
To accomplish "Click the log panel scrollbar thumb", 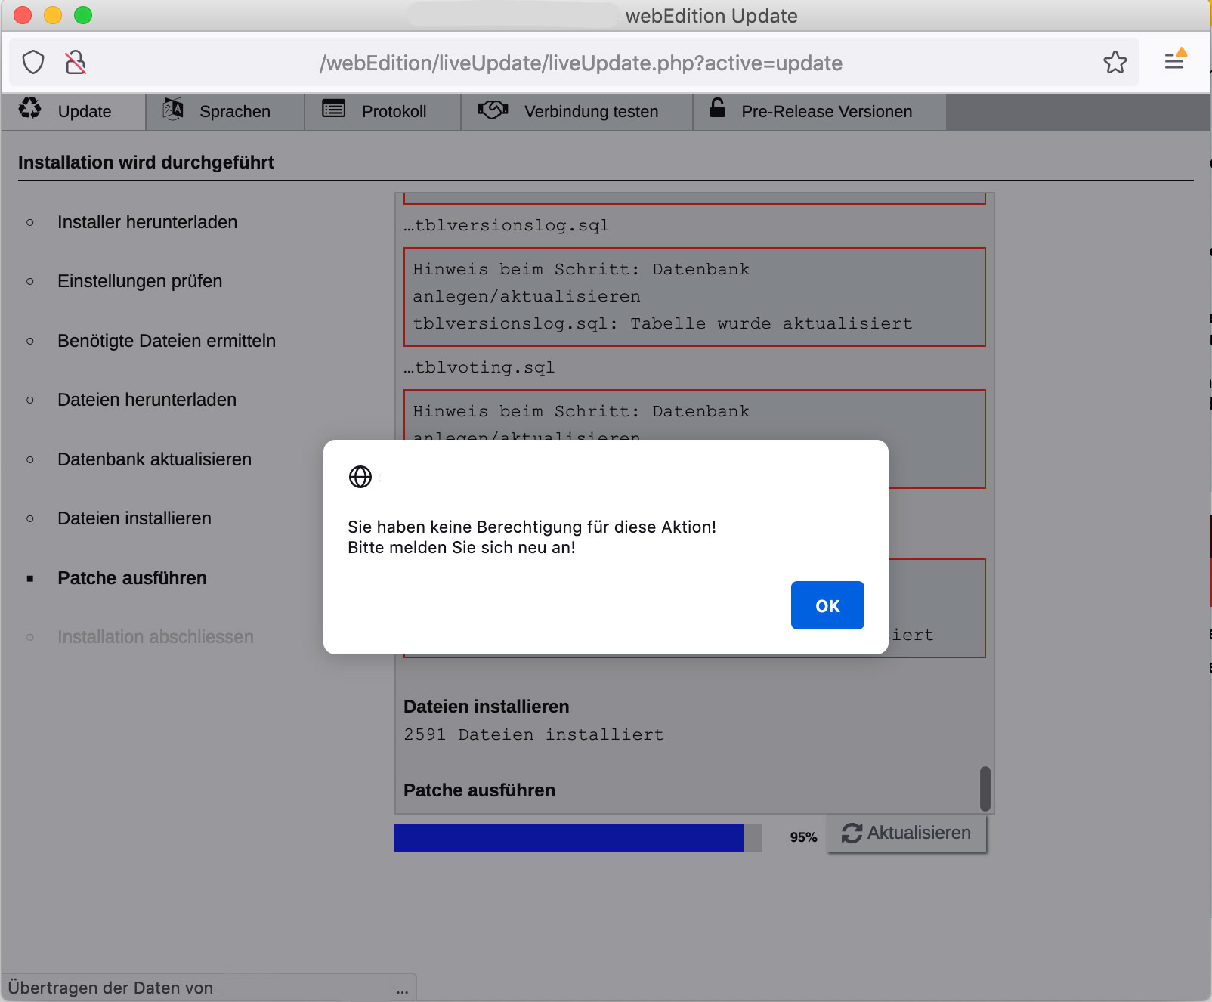I will (x=985, y=788).
